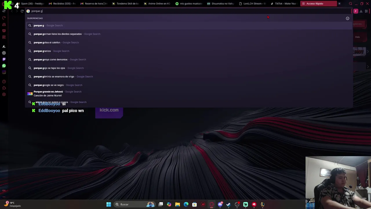Switch to the Lord_CH Stream tab
The width and height of the screenshot is (371, 209).
[252, 3]
